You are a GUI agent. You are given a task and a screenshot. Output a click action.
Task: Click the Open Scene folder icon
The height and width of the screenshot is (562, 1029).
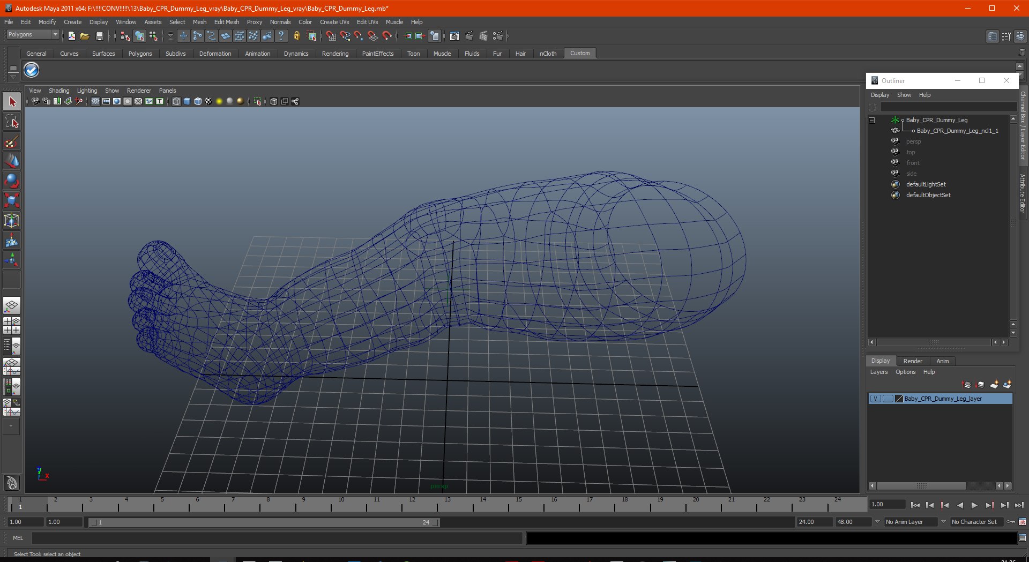[85, 36]
